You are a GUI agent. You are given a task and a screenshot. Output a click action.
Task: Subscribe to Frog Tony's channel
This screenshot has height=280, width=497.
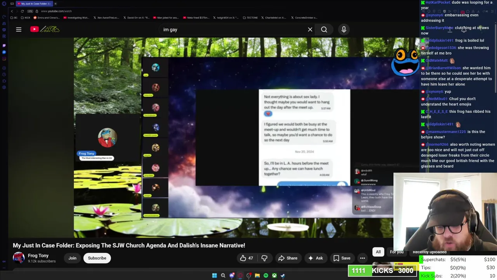[x=97, y=258]
